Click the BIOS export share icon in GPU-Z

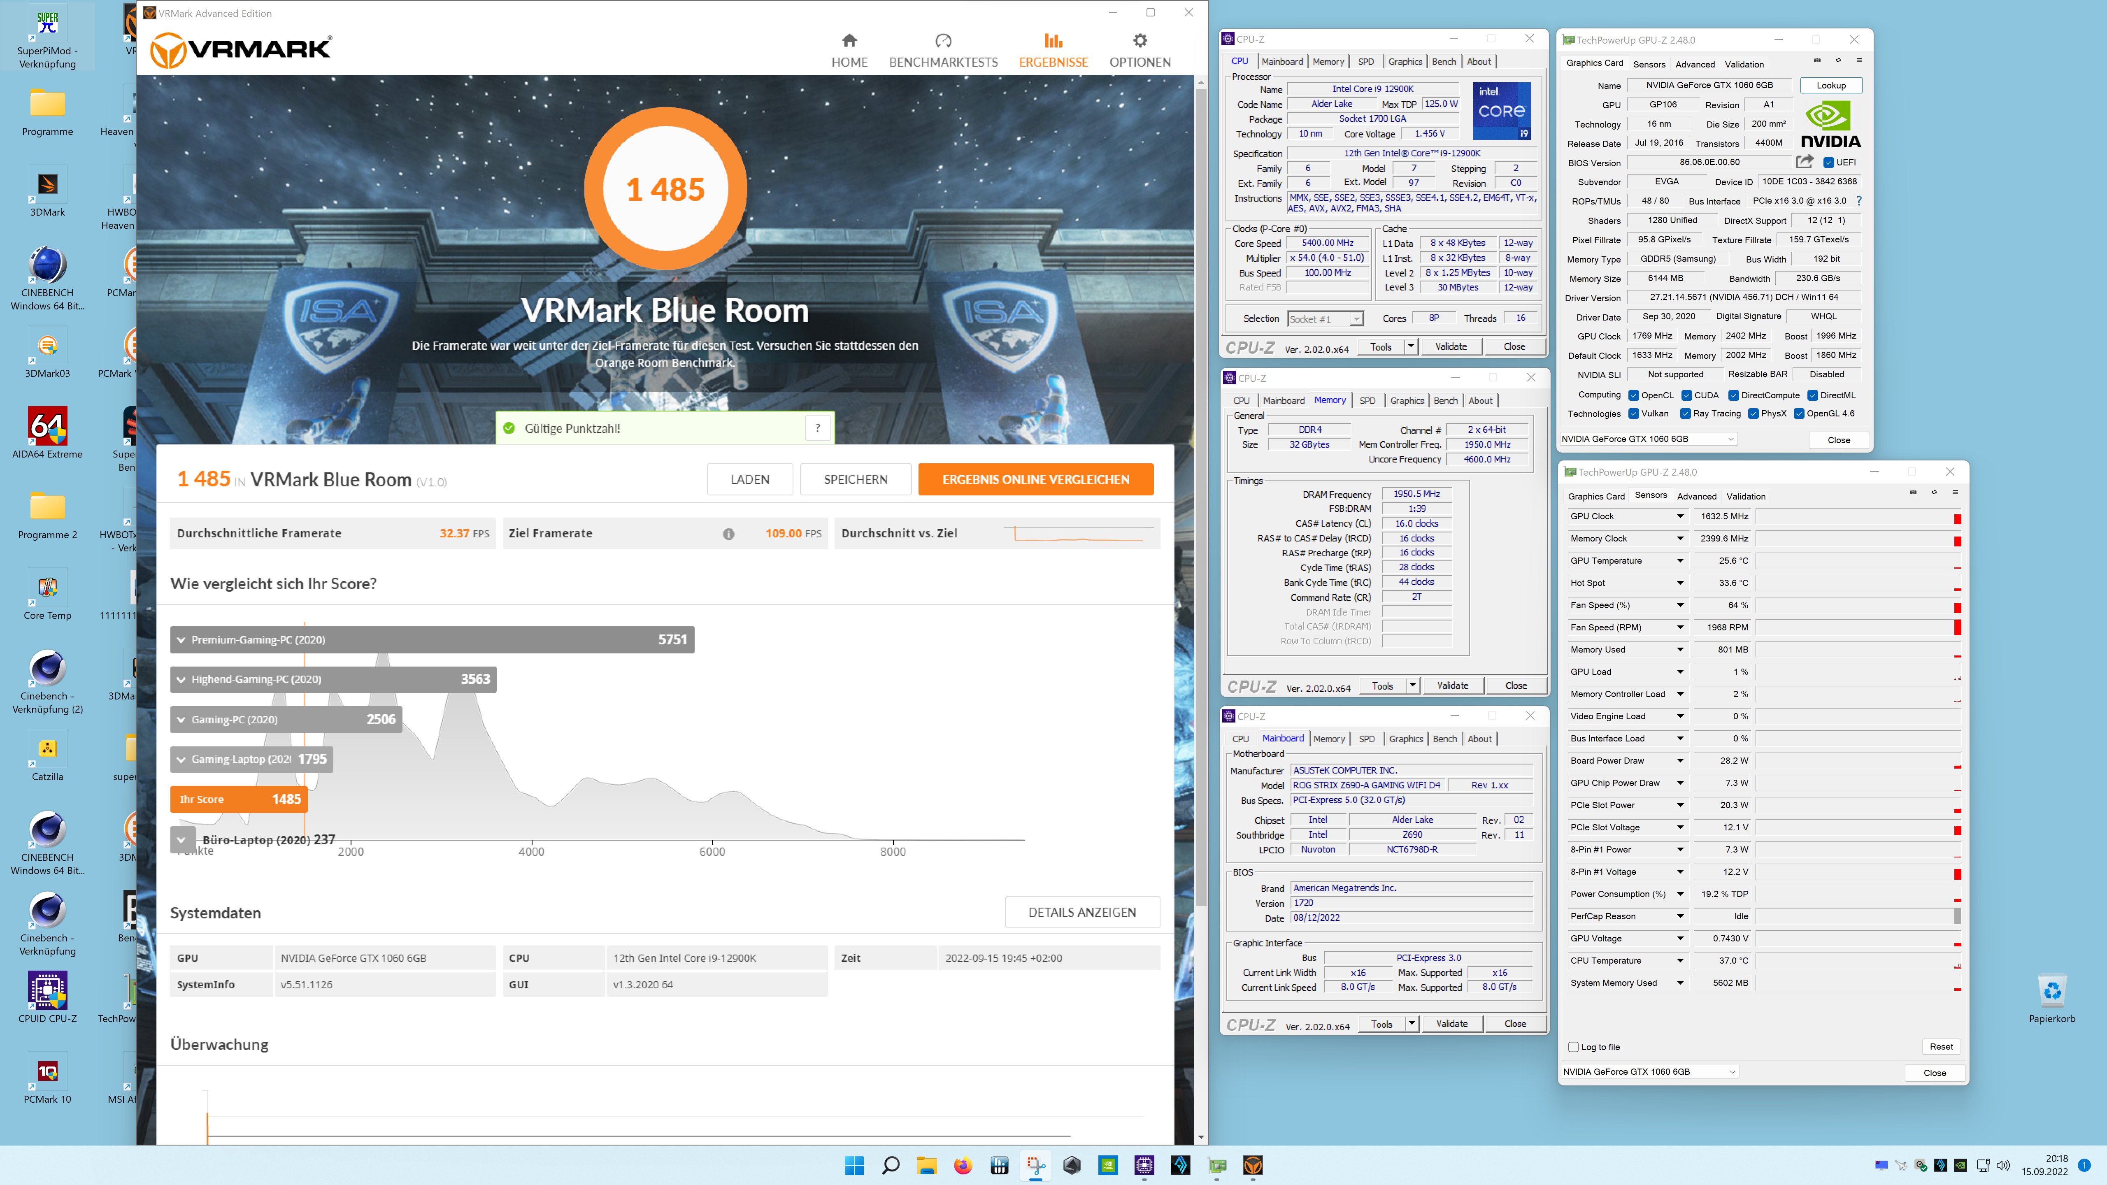pyautogui.click(x=1805, y=162)
